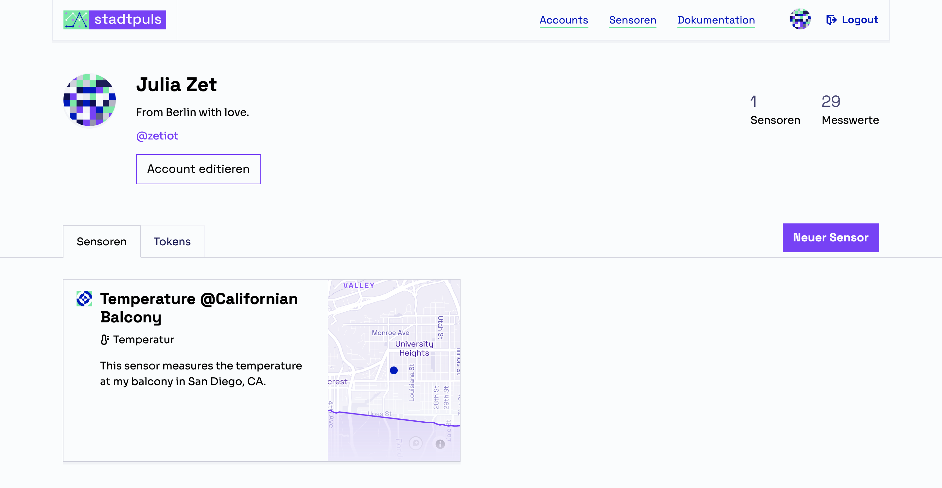This screenshot has width=942, height=488.
Task: Switch to the Sensoren tab
Action: click(102, 241)
